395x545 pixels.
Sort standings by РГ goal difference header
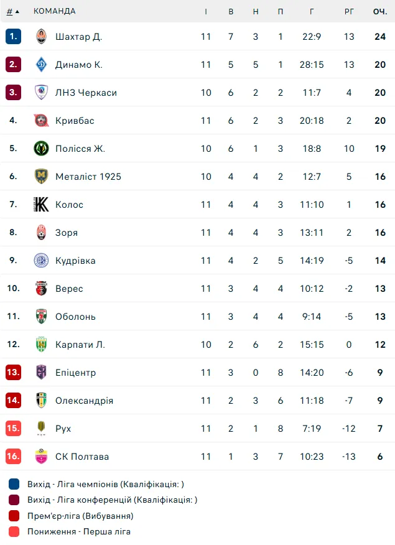(x=349, y=11)
